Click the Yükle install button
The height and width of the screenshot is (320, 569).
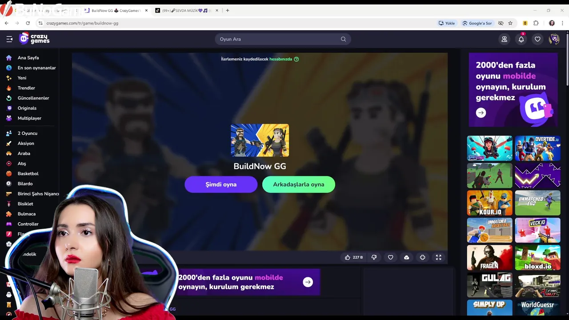(447, 23)
